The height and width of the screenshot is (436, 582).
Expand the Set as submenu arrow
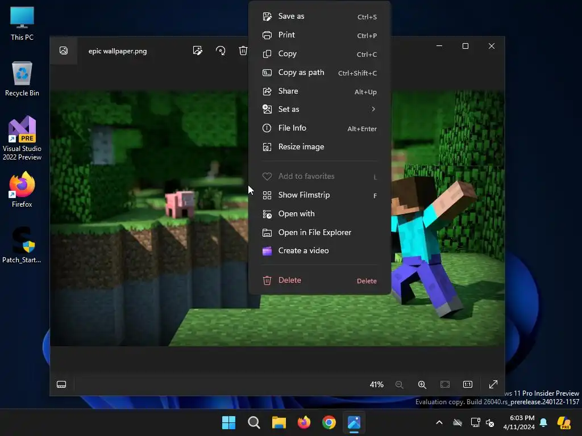(x=373, y=109)
